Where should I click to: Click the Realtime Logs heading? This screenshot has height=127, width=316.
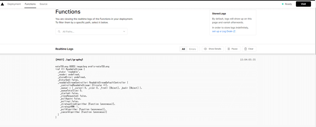pyautogui.click(x=64, y=49)
